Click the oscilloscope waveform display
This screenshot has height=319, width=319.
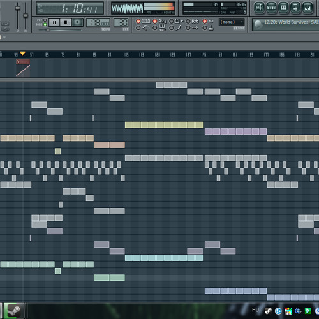[x=128, y=8]
